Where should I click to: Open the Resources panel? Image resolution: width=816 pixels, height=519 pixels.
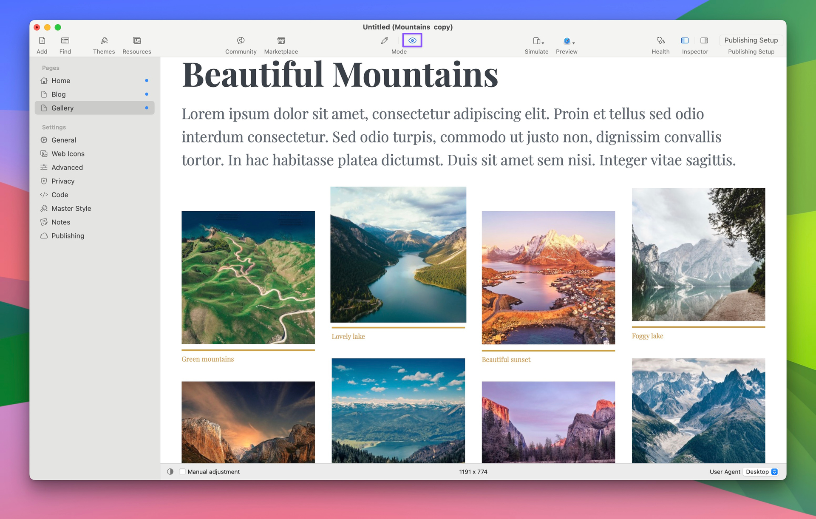pyautogui.click(x=136, y=41)
